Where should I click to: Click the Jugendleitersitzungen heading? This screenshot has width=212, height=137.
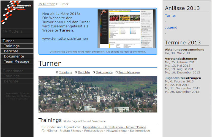pos(183,78)
